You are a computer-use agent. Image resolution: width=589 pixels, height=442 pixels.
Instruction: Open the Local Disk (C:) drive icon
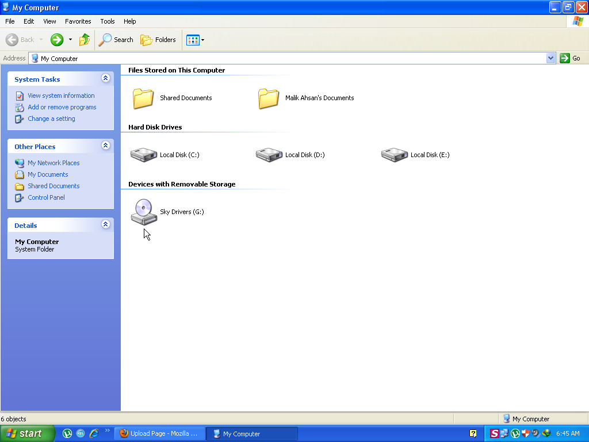point(143,155)
